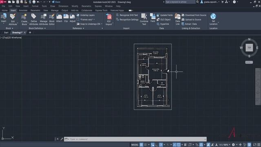The image size is (261, 147).
Task: Expand the Block panel dropdown
Action: 9,28
